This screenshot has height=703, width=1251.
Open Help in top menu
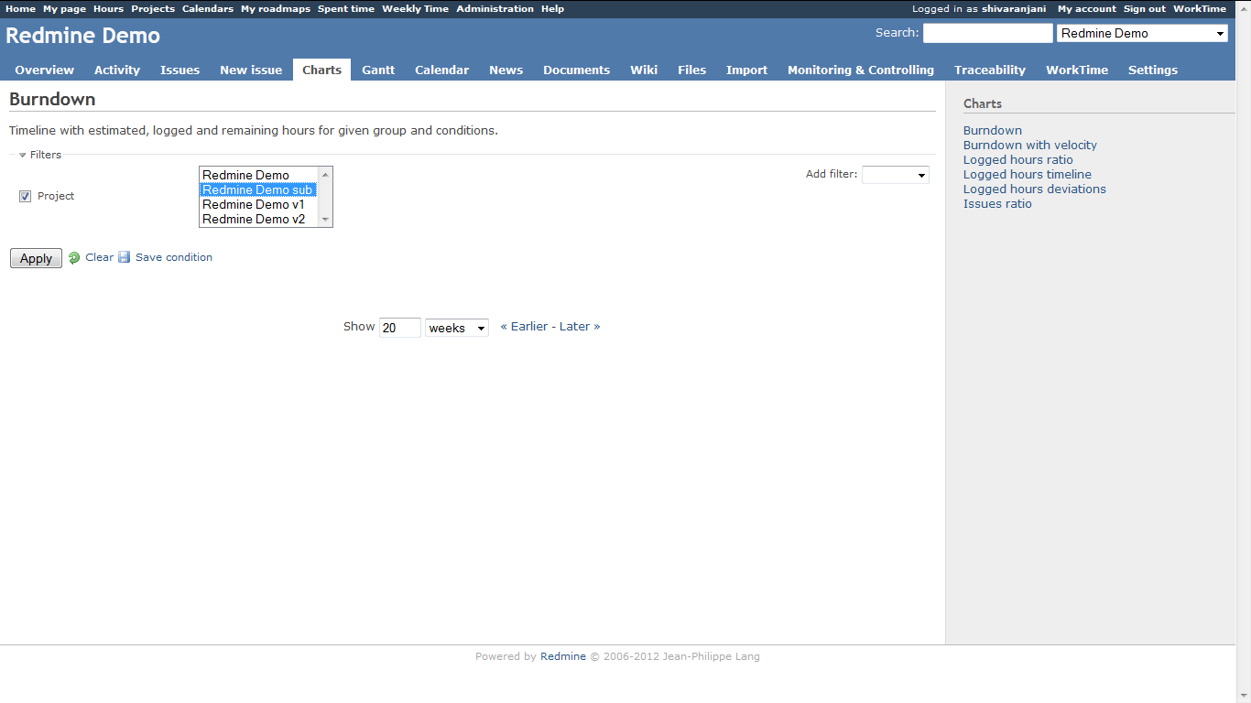click(x=552, y=8)
